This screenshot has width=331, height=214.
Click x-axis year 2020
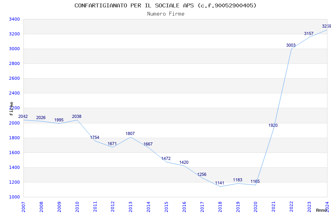(255, 207)
